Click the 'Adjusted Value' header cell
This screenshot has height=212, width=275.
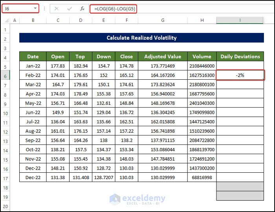click(x=163, y=57)
